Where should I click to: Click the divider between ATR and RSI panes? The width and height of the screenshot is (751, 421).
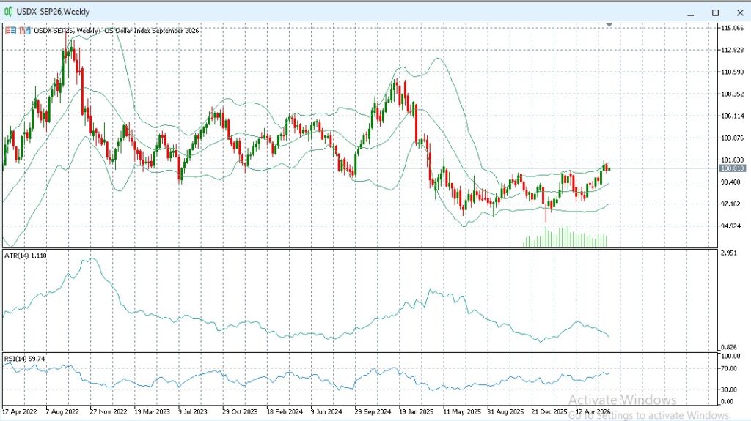tap(360, 352)
